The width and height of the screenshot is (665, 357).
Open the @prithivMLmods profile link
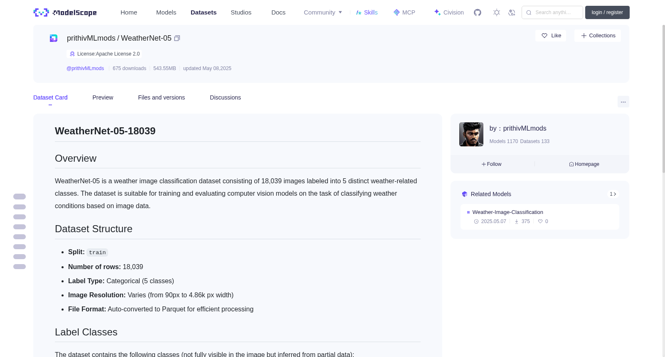pyautogui.click(x=85, y=68)
